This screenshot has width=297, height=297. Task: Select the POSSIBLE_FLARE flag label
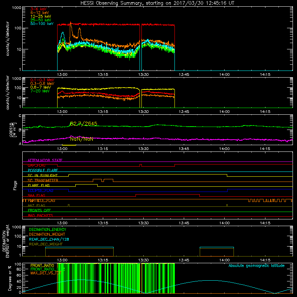[43, 170]
